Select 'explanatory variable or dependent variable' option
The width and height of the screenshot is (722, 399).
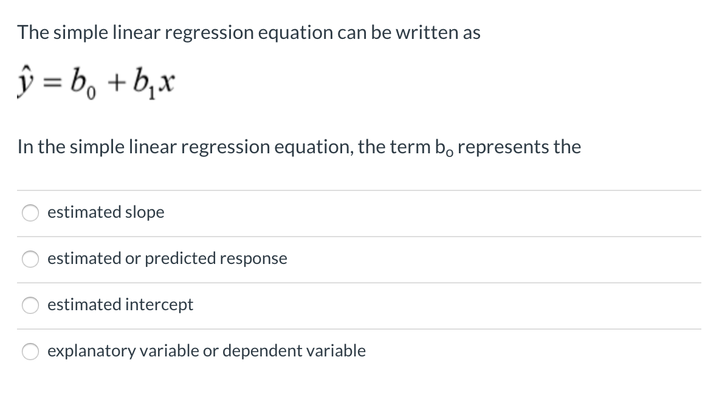point(30,351)
